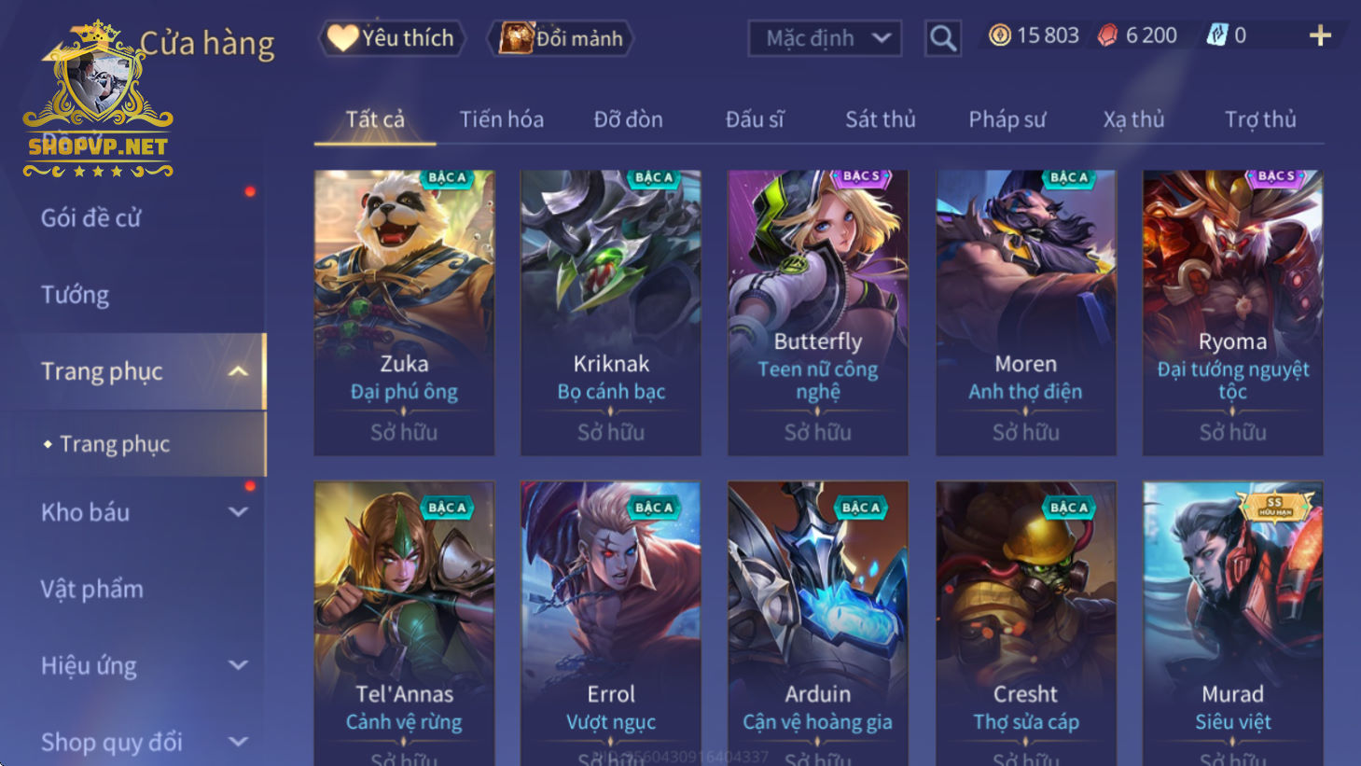
Task: Open the search magnifier icon
Action: [943, 38]
